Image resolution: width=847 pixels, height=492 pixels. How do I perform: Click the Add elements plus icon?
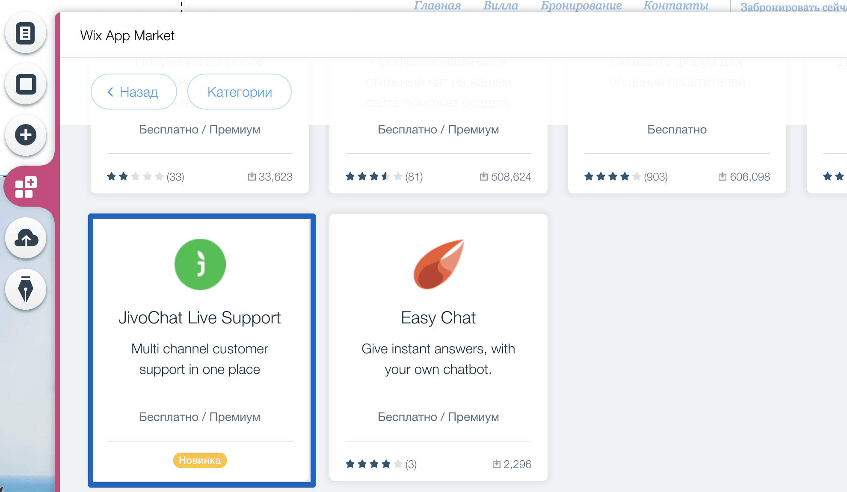[26, 135]
